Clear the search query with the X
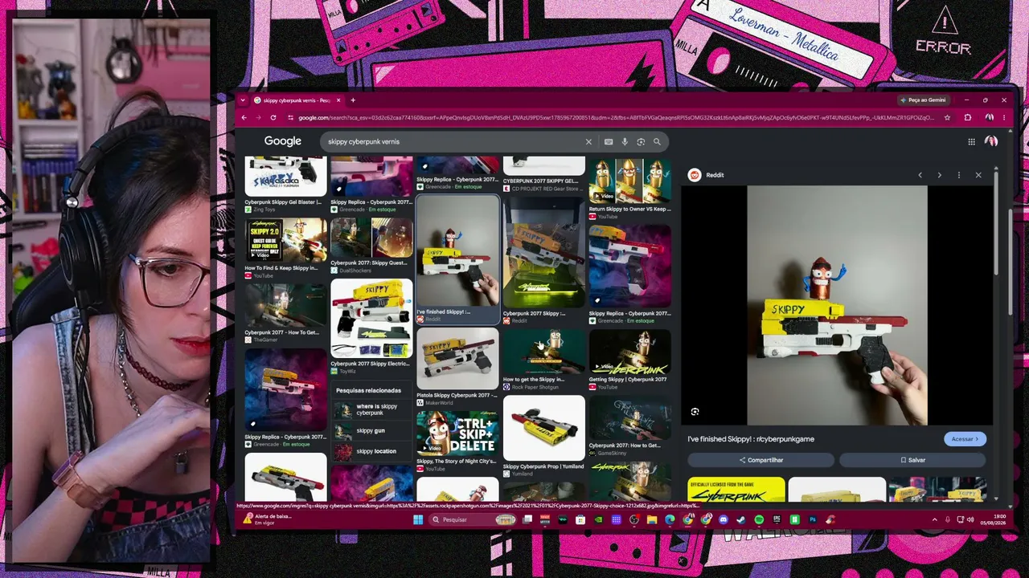Image resolution: width=1029 pixels, height=578 pixels. (x=588, y=141)
